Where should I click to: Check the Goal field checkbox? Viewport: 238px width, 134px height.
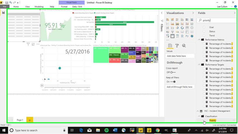tap(204, 27)
